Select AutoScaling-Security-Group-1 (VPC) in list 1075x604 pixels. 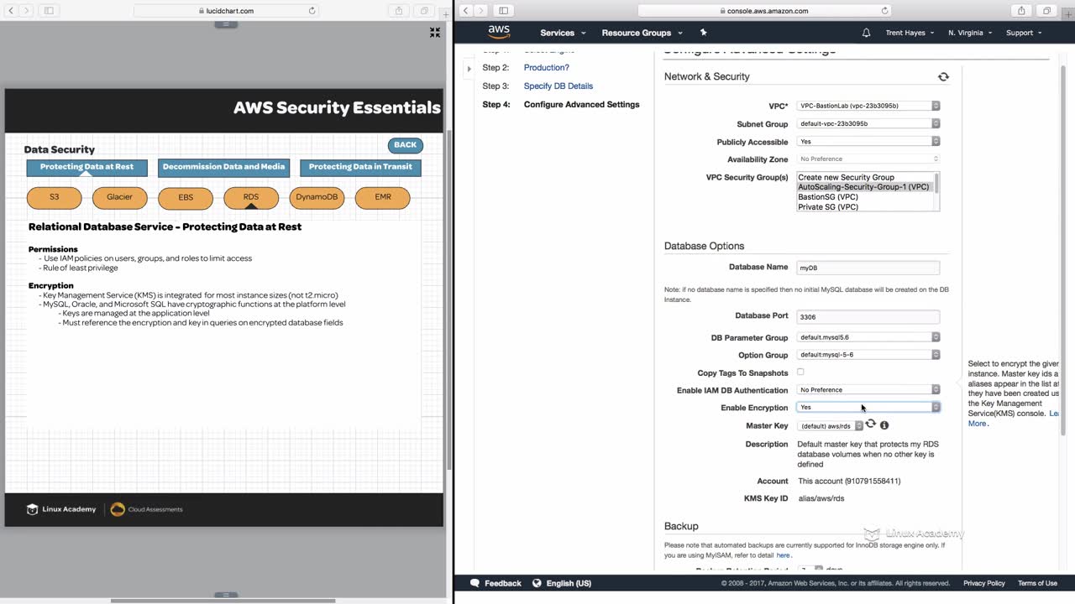864,187
